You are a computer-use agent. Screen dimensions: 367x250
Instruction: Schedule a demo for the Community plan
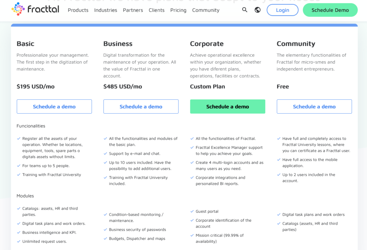tap(314, 107)
